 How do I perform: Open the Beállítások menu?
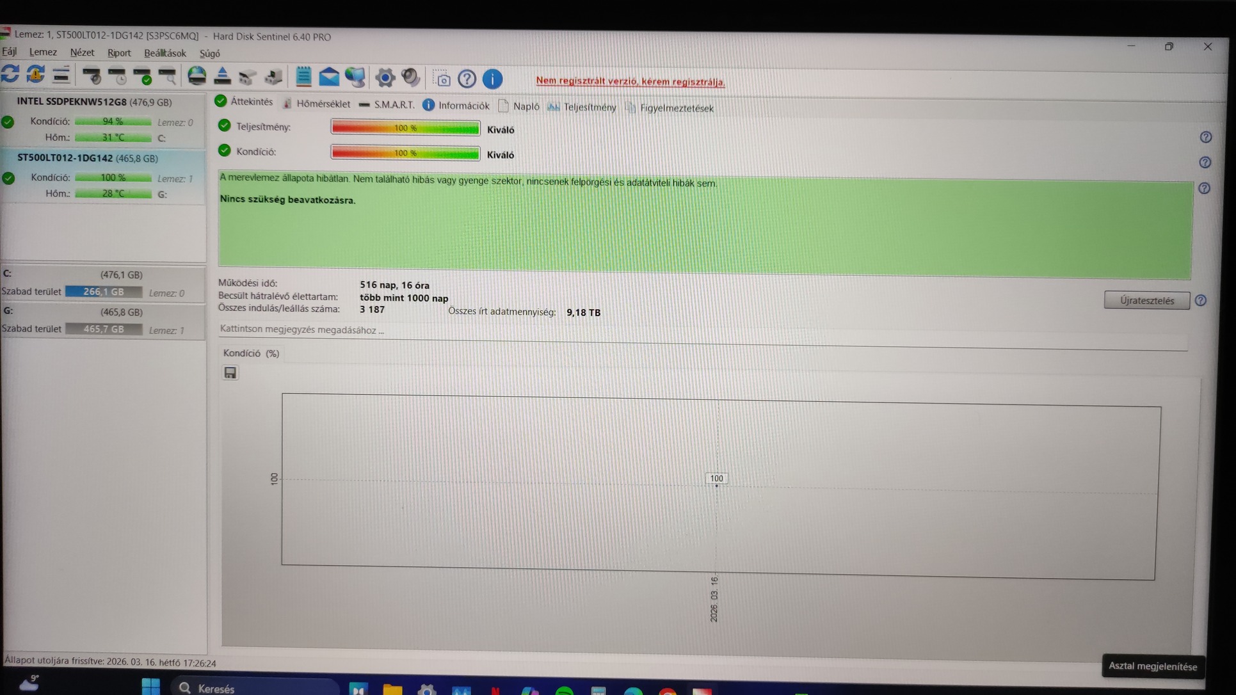165,54
